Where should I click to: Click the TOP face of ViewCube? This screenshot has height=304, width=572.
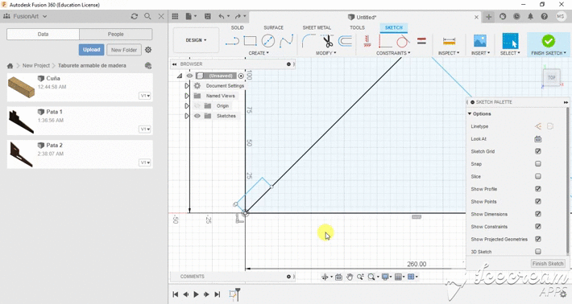[x=551, y=77]
